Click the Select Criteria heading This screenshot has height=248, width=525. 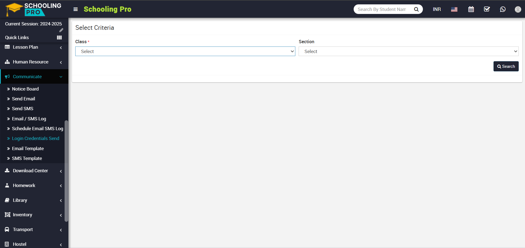tap(95, 28)
